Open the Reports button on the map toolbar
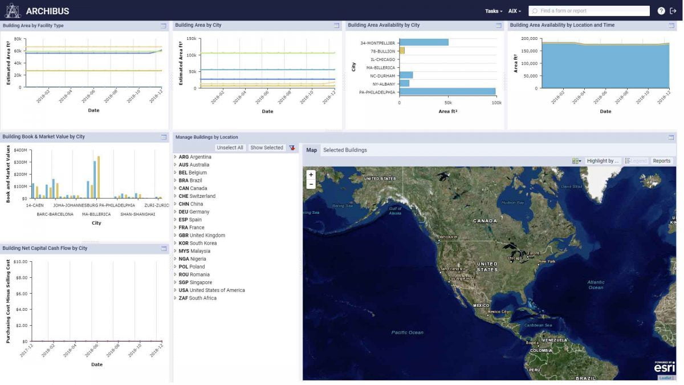This screenshot has width=684, height=385. (x=661, y=160)
